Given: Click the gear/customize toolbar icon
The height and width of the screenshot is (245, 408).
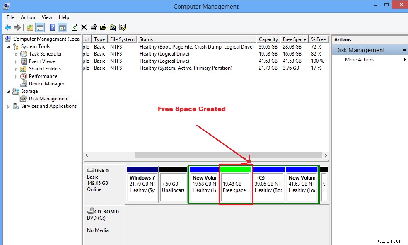Looking at the screenshot, I should click(x=122, y=27).
